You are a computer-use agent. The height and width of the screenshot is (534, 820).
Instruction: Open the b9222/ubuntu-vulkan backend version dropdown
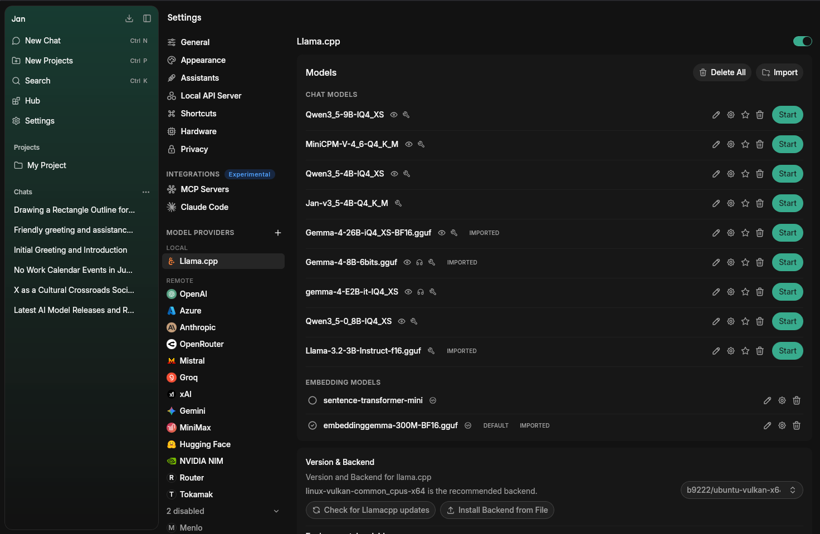[741, 490]
